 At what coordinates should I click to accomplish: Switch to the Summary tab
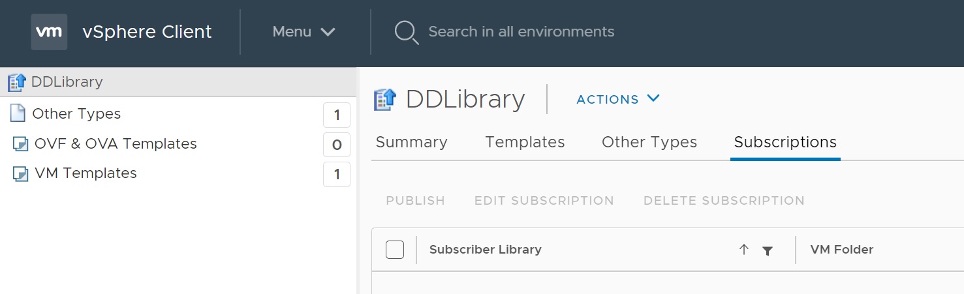tap(412, 142)
